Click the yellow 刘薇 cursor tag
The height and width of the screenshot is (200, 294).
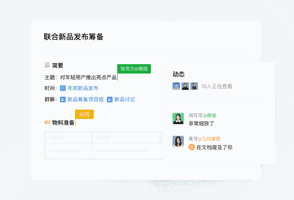[84, 114]
